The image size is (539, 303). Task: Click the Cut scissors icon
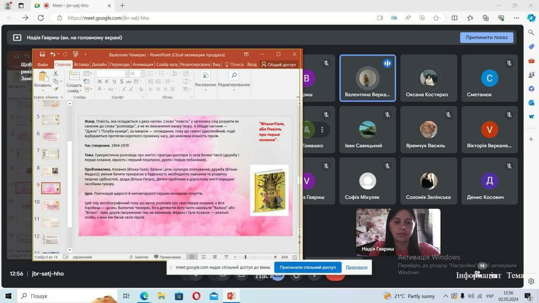56,74
